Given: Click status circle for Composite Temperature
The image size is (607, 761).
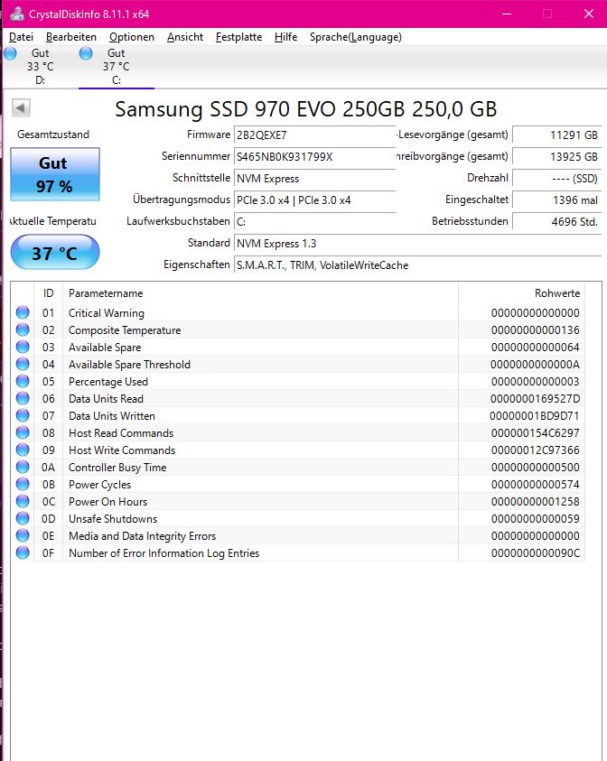Looking at the screenshot, I should point(23,329).
